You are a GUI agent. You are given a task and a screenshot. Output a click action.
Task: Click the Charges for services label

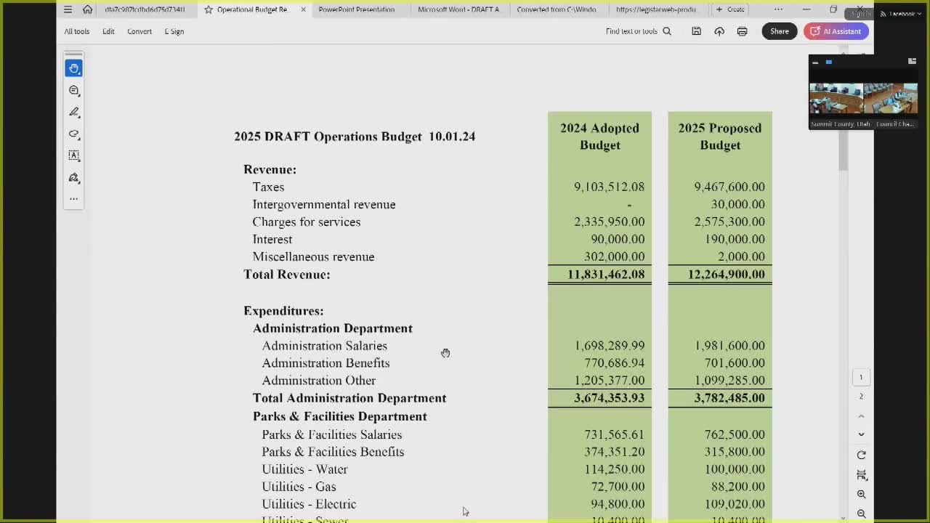307,222
